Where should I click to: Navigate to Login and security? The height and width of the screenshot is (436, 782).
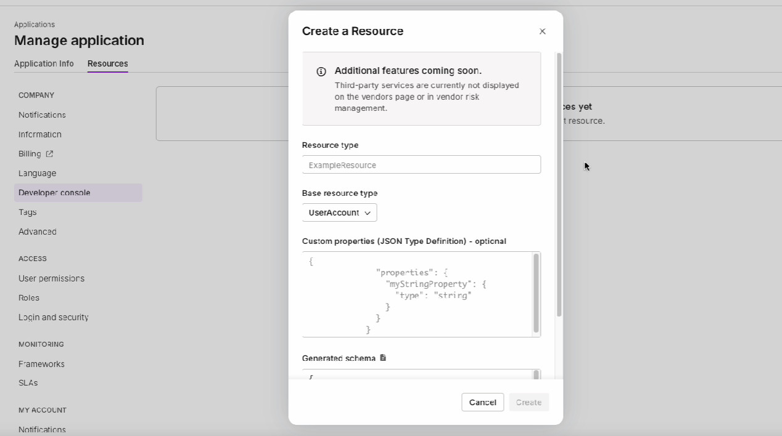pos(54,317)
